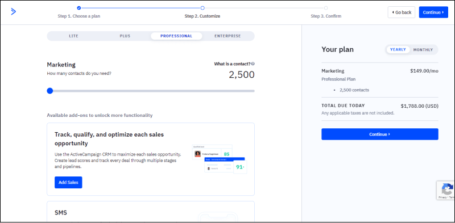Click the Step 1 checkmark circle

(x=79, y=8)
